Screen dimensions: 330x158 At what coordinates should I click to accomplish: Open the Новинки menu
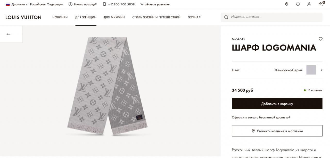[60, 17]
